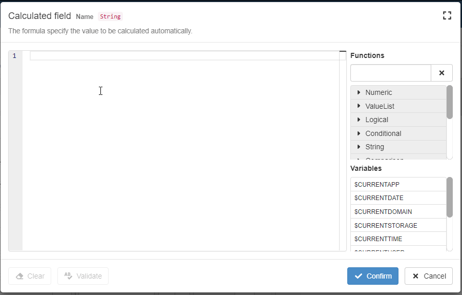The image size is (462, 295).
Task: Clear the functions search box with X
Action: click(442, 73)
